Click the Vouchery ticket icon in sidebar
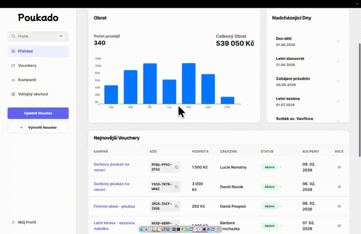The image size is (361, 234). (13, 66)
